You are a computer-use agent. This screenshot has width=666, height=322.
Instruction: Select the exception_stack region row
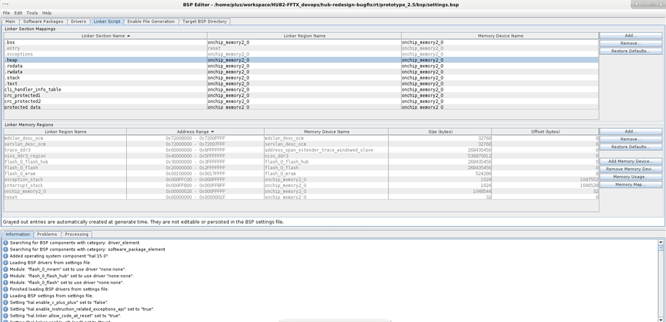click(x=301, y=180)
